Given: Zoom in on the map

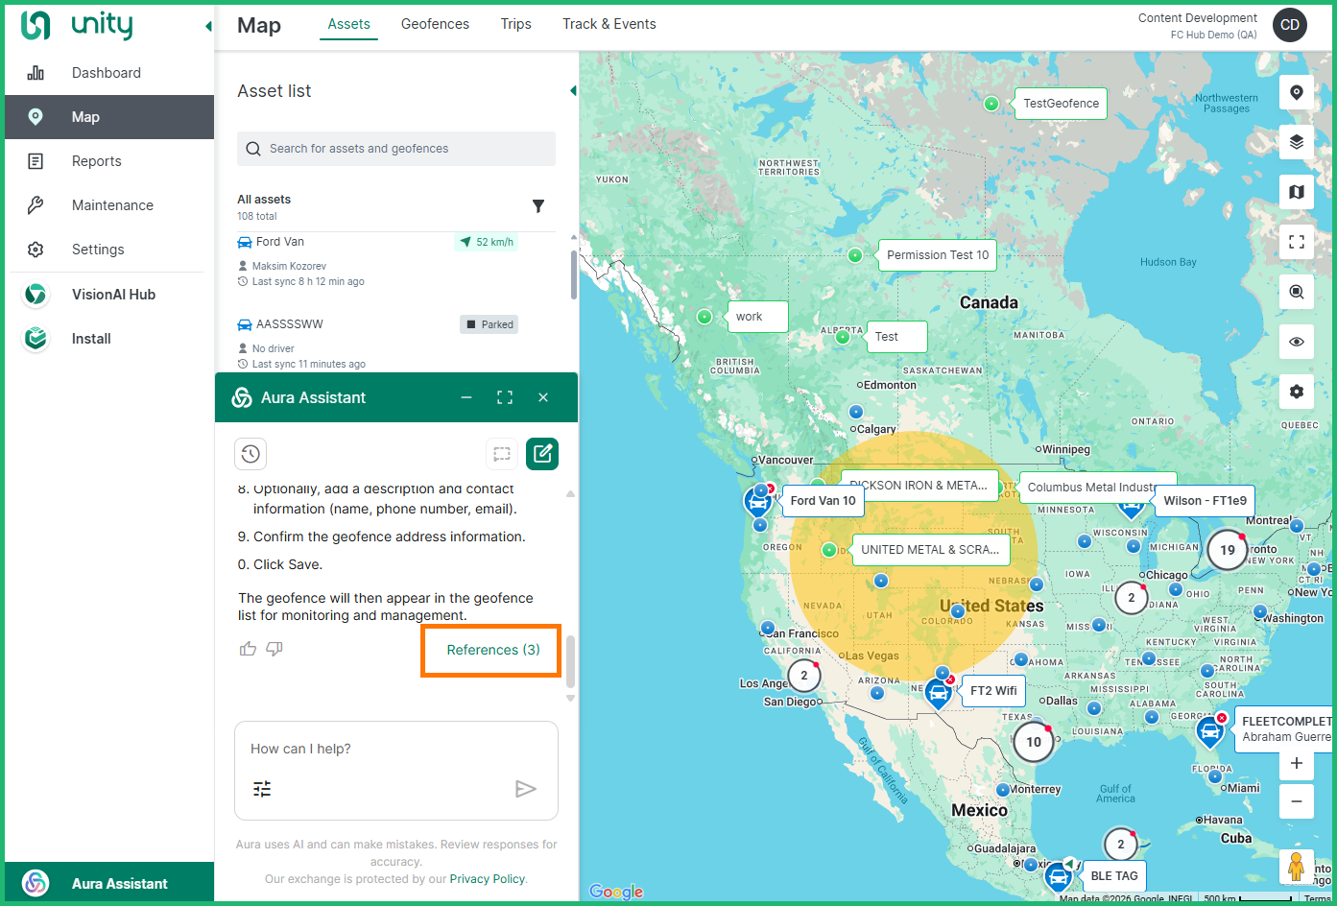Looking at the screenshot, I should pyautogui.click(x=1296, y=764).
